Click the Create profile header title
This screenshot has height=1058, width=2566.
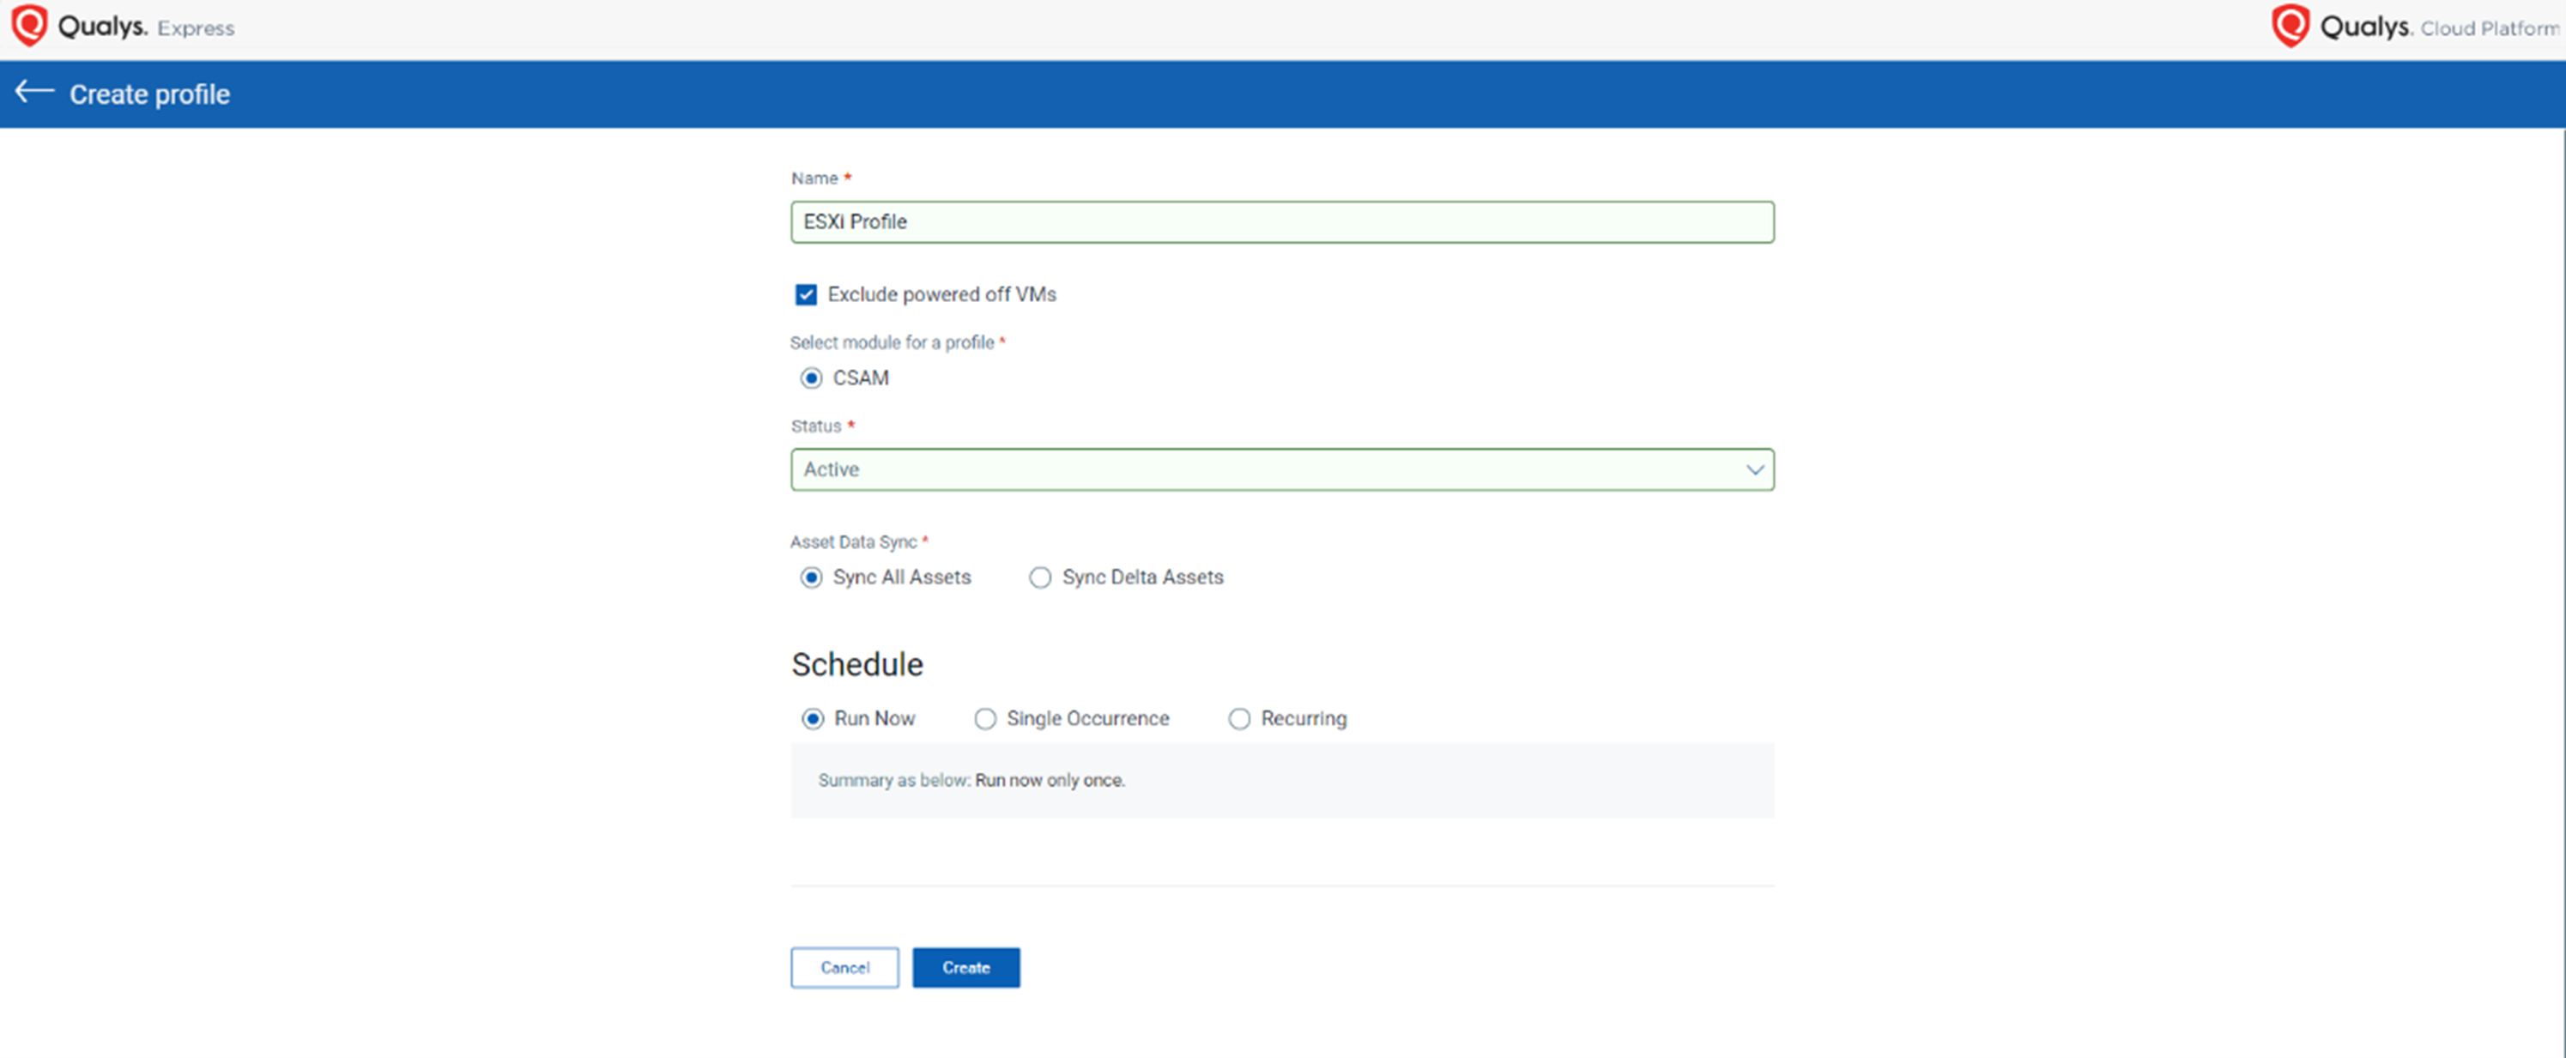(149, 94)
